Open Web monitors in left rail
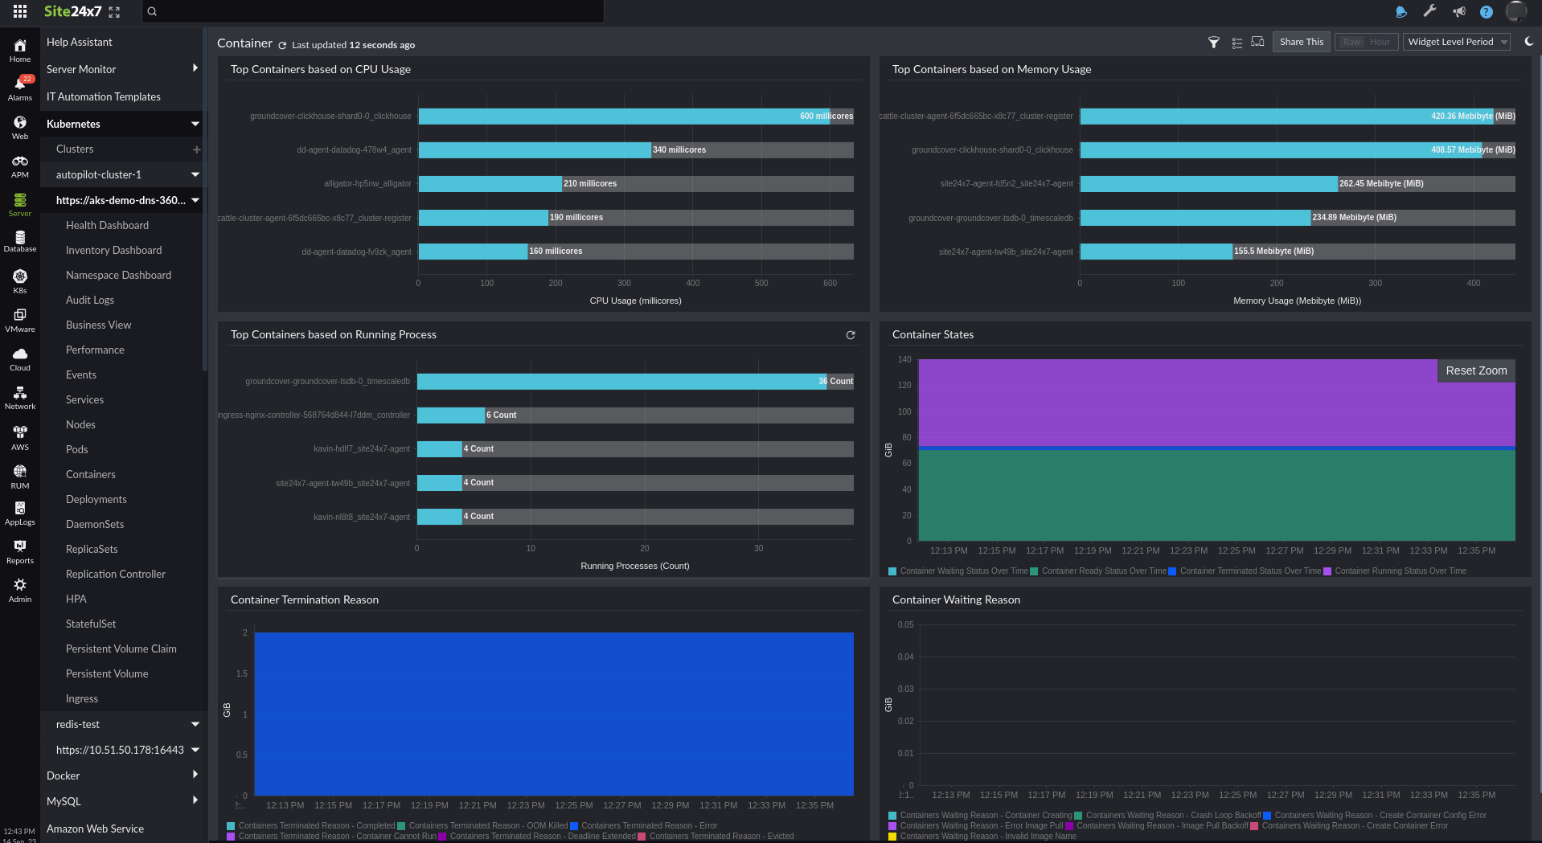The image size is (1542, 843). click(20, 127)
